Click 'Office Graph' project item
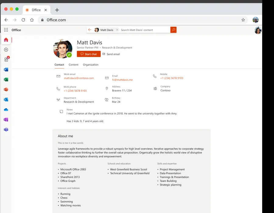Screen dimensions: 274x213 coord(68,181)
